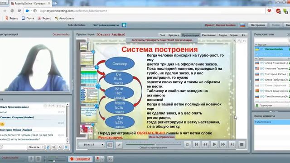
Task: Collapse the Ведущие users group
Action: pyautogui.click(x=256, y=45)
